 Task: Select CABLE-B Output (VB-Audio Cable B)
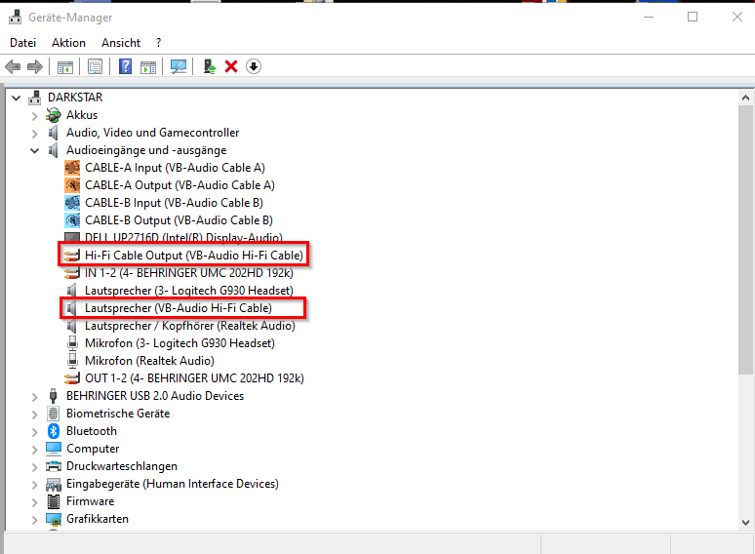(x=179, y=220)
